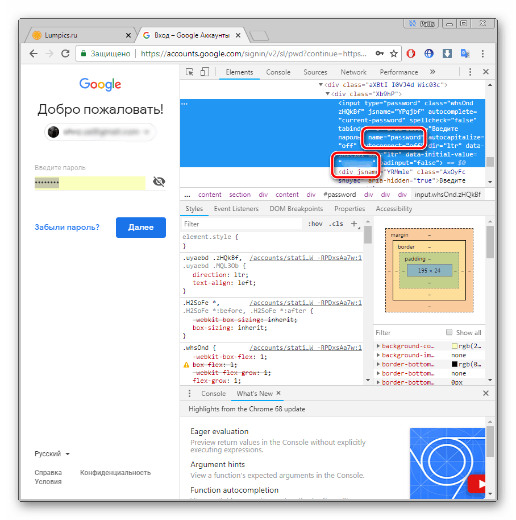The width and height of the screenshot is (516, 520).
Task: Collapse the div class Xb9hP node
Action: (327, 94)
